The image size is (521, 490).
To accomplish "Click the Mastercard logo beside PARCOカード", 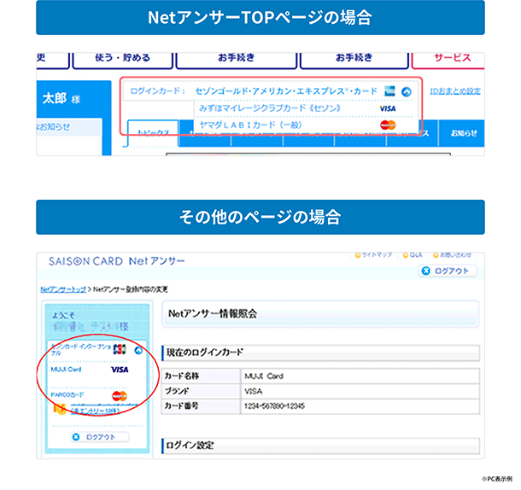I will tap(120, 396).
